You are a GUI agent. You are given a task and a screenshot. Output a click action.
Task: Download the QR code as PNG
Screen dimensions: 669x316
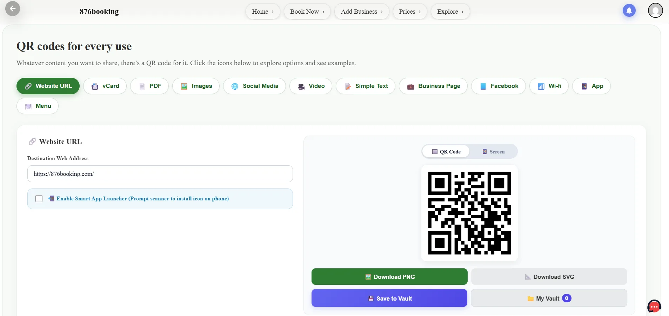click(389, 277)
